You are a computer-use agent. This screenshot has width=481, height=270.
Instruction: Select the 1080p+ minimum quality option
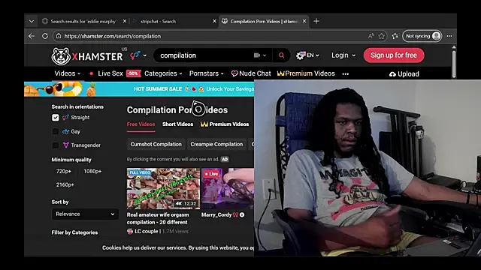(92, 172)
